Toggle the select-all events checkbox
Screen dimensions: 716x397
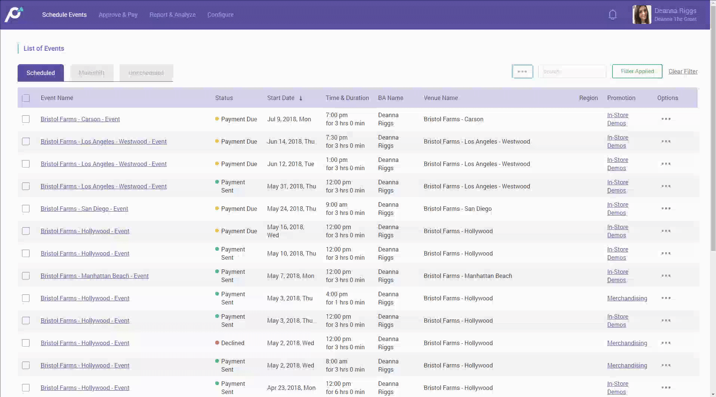tap(26, 98)
